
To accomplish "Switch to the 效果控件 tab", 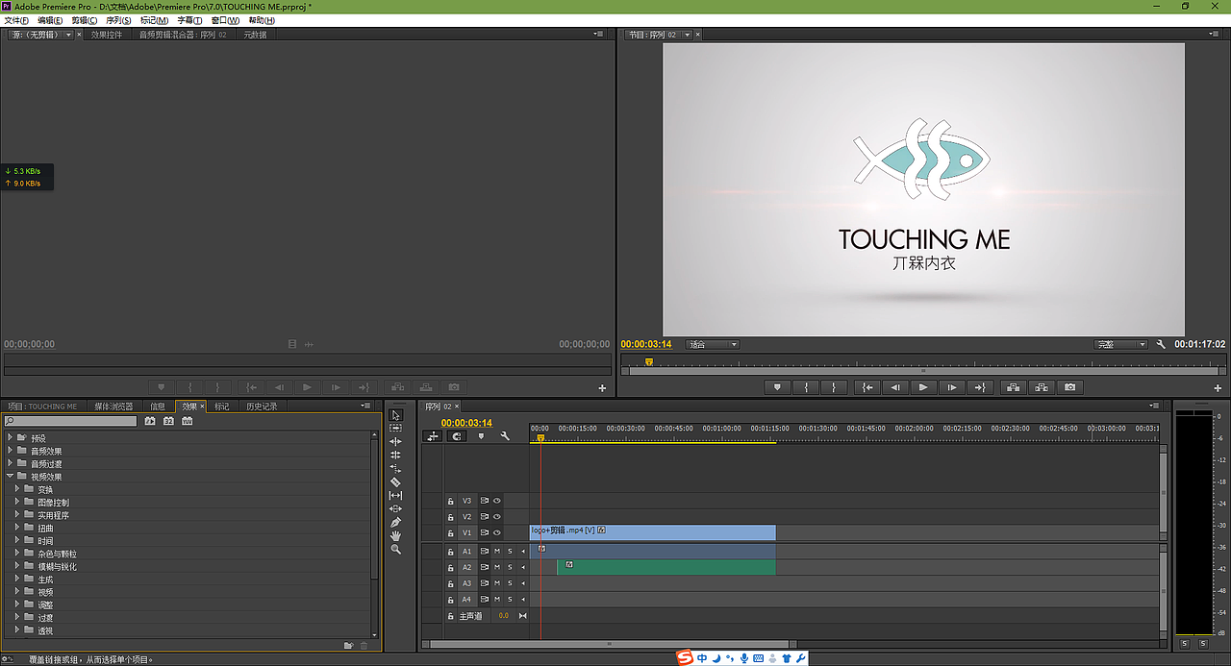I will pyautogui.click(x=107, y=35).
